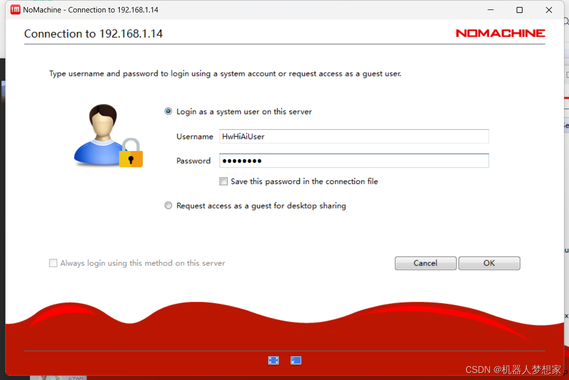Click the Username field containing HwHiAiUser
Image resolution: width=569 pixels, height=380 pixels.
pos(354,136)
